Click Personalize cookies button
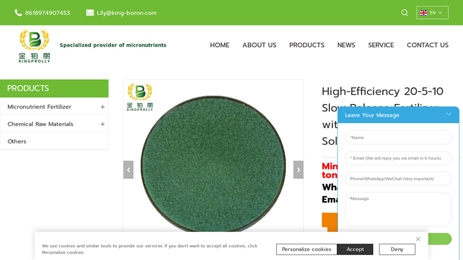463x260 pixels. tap(306, 249)
